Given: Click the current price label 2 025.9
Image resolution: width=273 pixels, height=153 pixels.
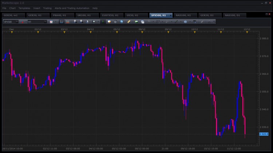Looking at the screenshot, I should point(264,134).
